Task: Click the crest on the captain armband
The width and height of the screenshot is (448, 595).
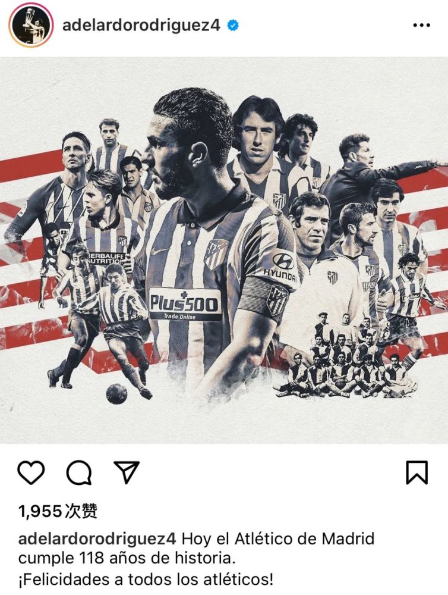Action: (277, 300)
